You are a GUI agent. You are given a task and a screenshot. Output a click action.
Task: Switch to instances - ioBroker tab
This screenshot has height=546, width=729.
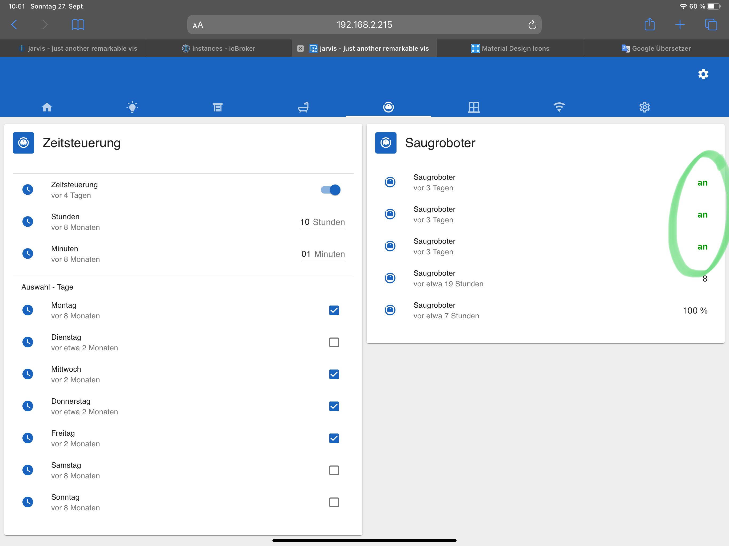point(219,49)
